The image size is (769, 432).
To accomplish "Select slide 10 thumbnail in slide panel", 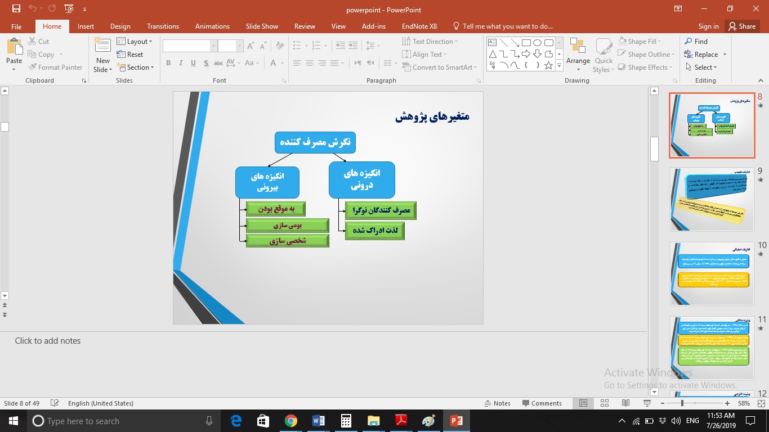I will (712, 273).
